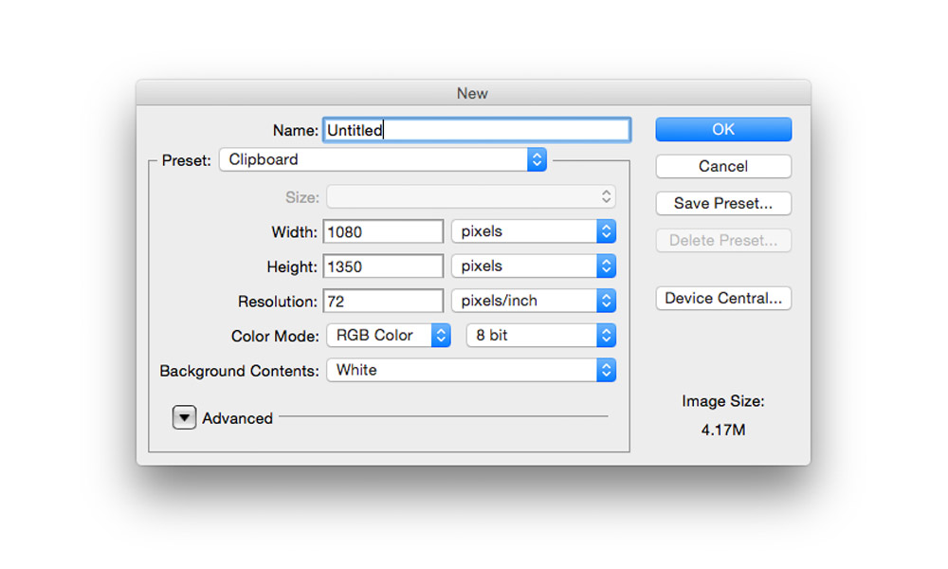Open the pixels/inch resolution units dropdown
The image size is (948, 569).
(x=533, y=302)
